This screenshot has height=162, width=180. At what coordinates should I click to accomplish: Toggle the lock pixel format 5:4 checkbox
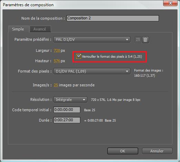point(79,57)
